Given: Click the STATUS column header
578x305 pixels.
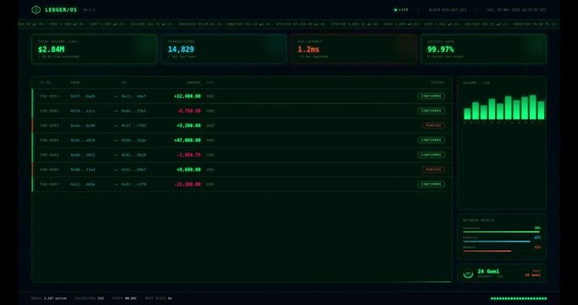Looking at the screenshot, I should click(x=437, y=82).
